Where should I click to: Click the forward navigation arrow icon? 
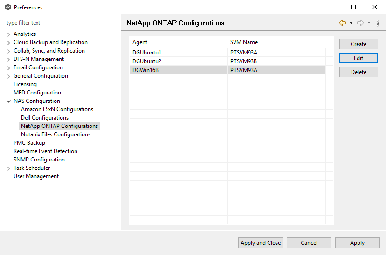pos(360,23)
